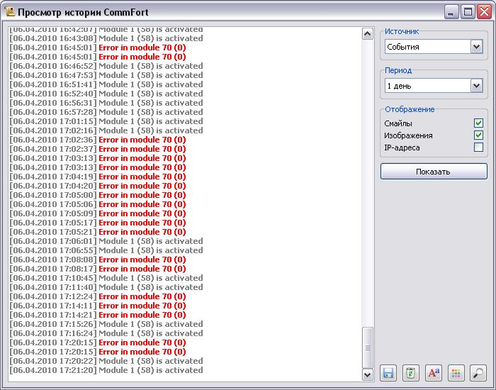
Task: Click the magnifying glass search icon
Action: tap(478, 373)
